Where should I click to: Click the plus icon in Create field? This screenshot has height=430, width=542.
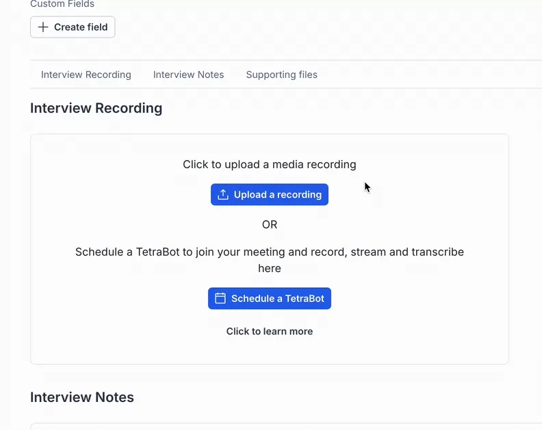[x=43, y=27]
